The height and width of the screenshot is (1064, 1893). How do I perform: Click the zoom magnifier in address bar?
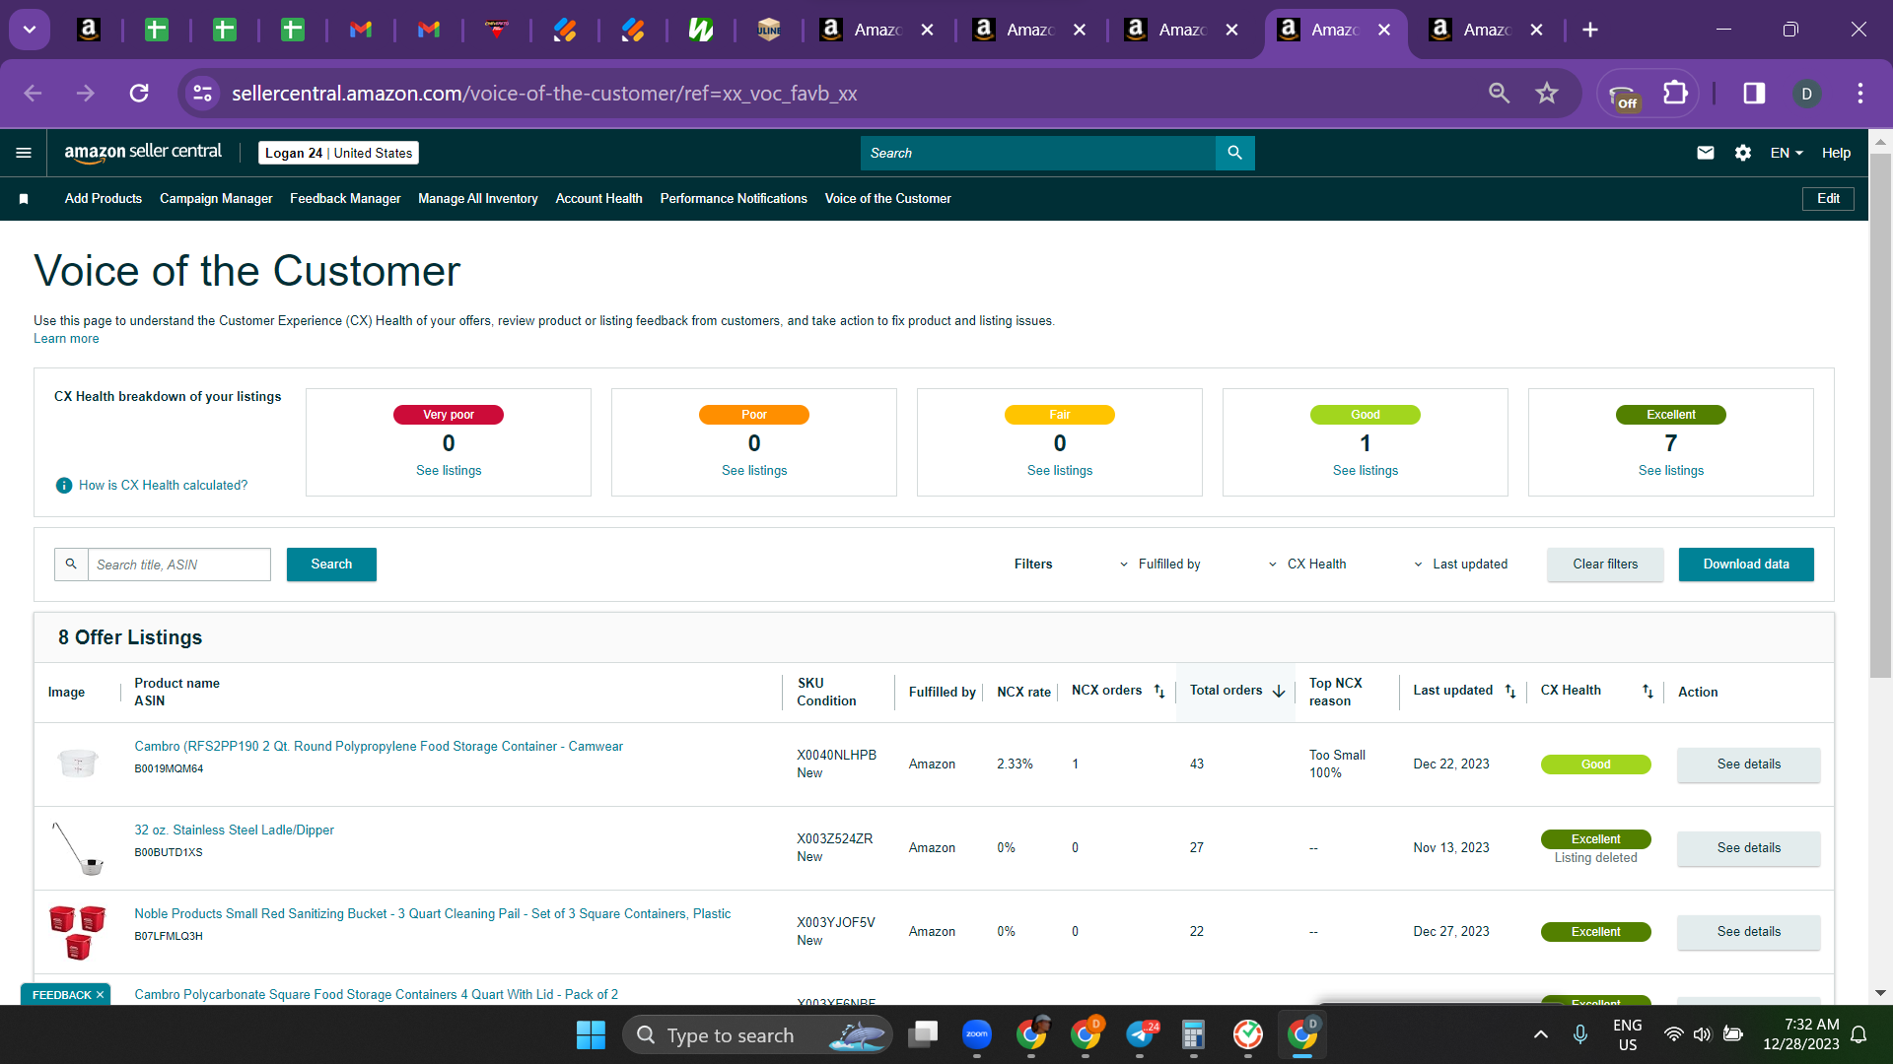tap(1499, 94)
